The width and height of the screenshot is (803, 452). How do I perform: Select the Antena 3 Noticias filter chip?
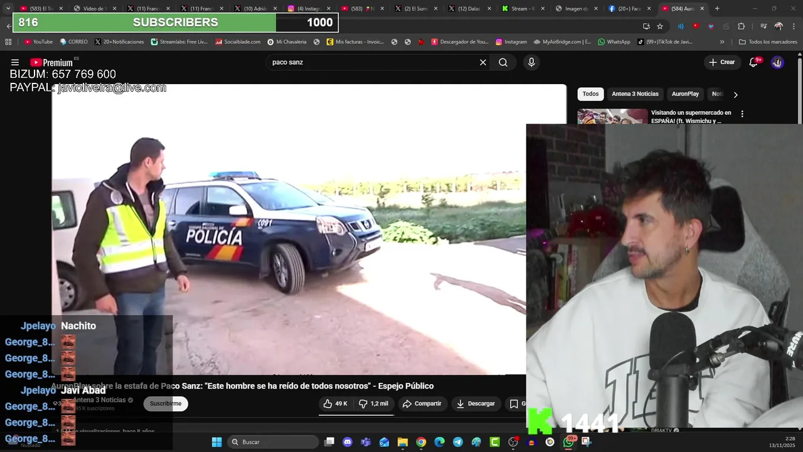pyautogui.click(x=635, y=94)
